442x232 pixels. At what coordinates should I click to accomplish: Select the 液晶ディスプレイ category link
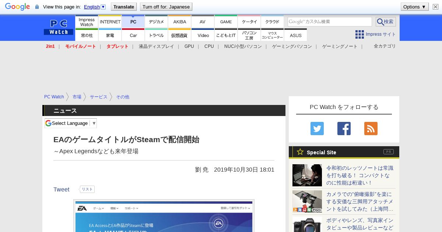(156, 46)
